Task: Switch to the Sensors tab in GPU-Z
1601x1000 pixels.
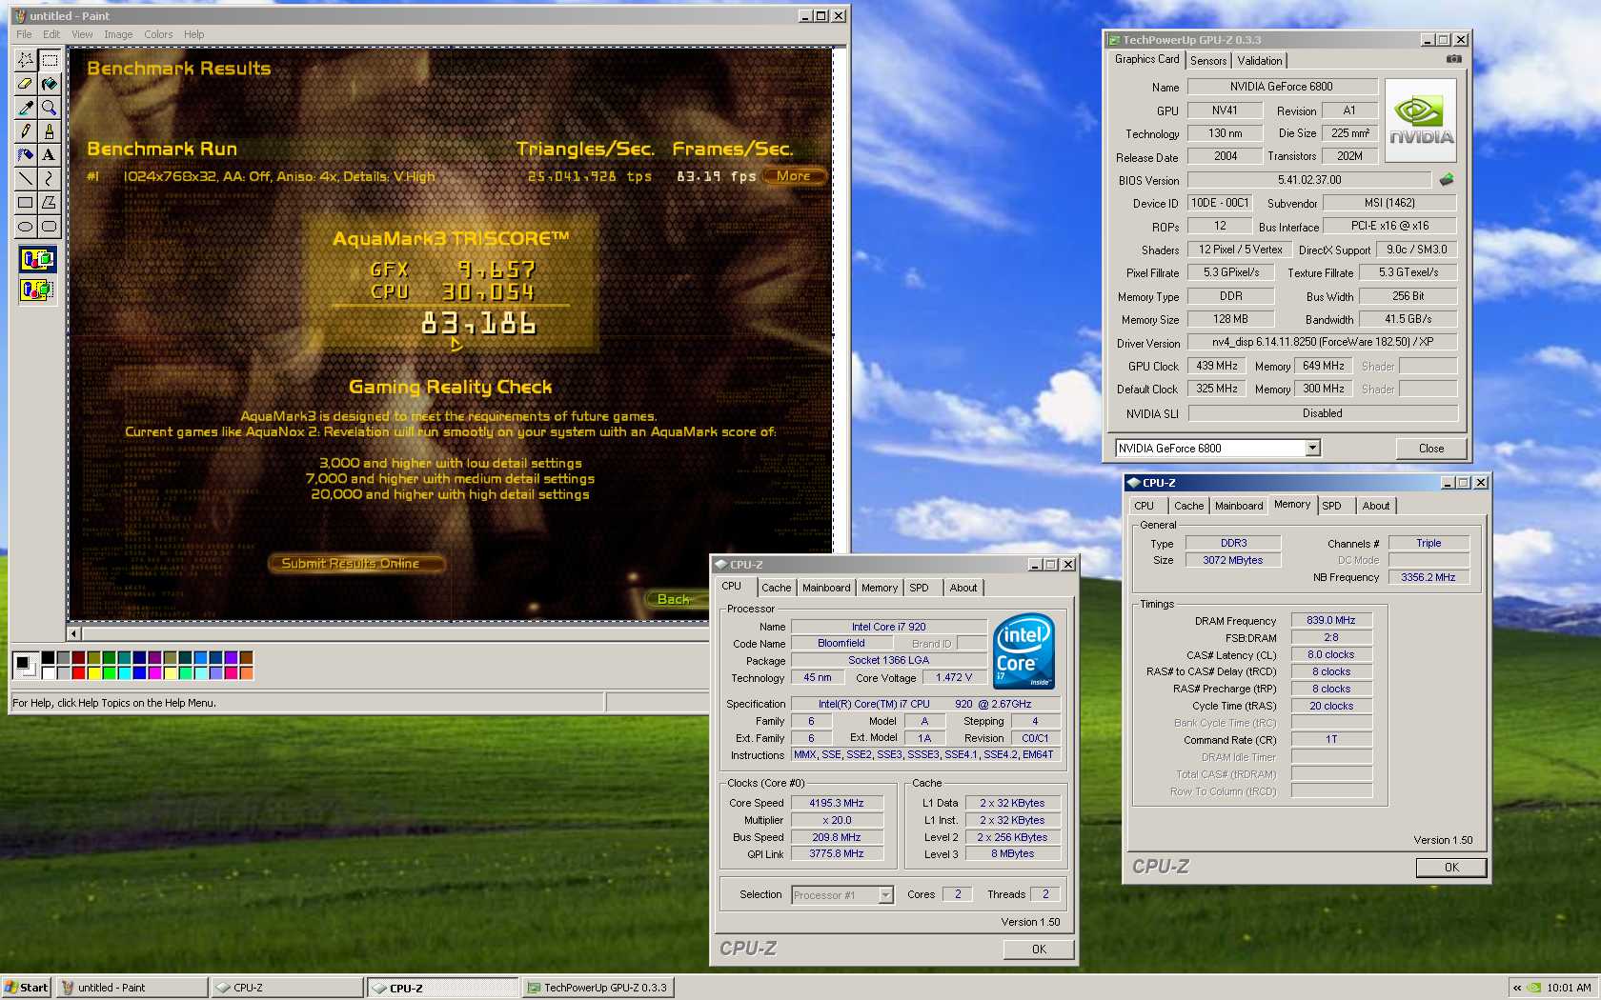Action: coord(1208,61)
